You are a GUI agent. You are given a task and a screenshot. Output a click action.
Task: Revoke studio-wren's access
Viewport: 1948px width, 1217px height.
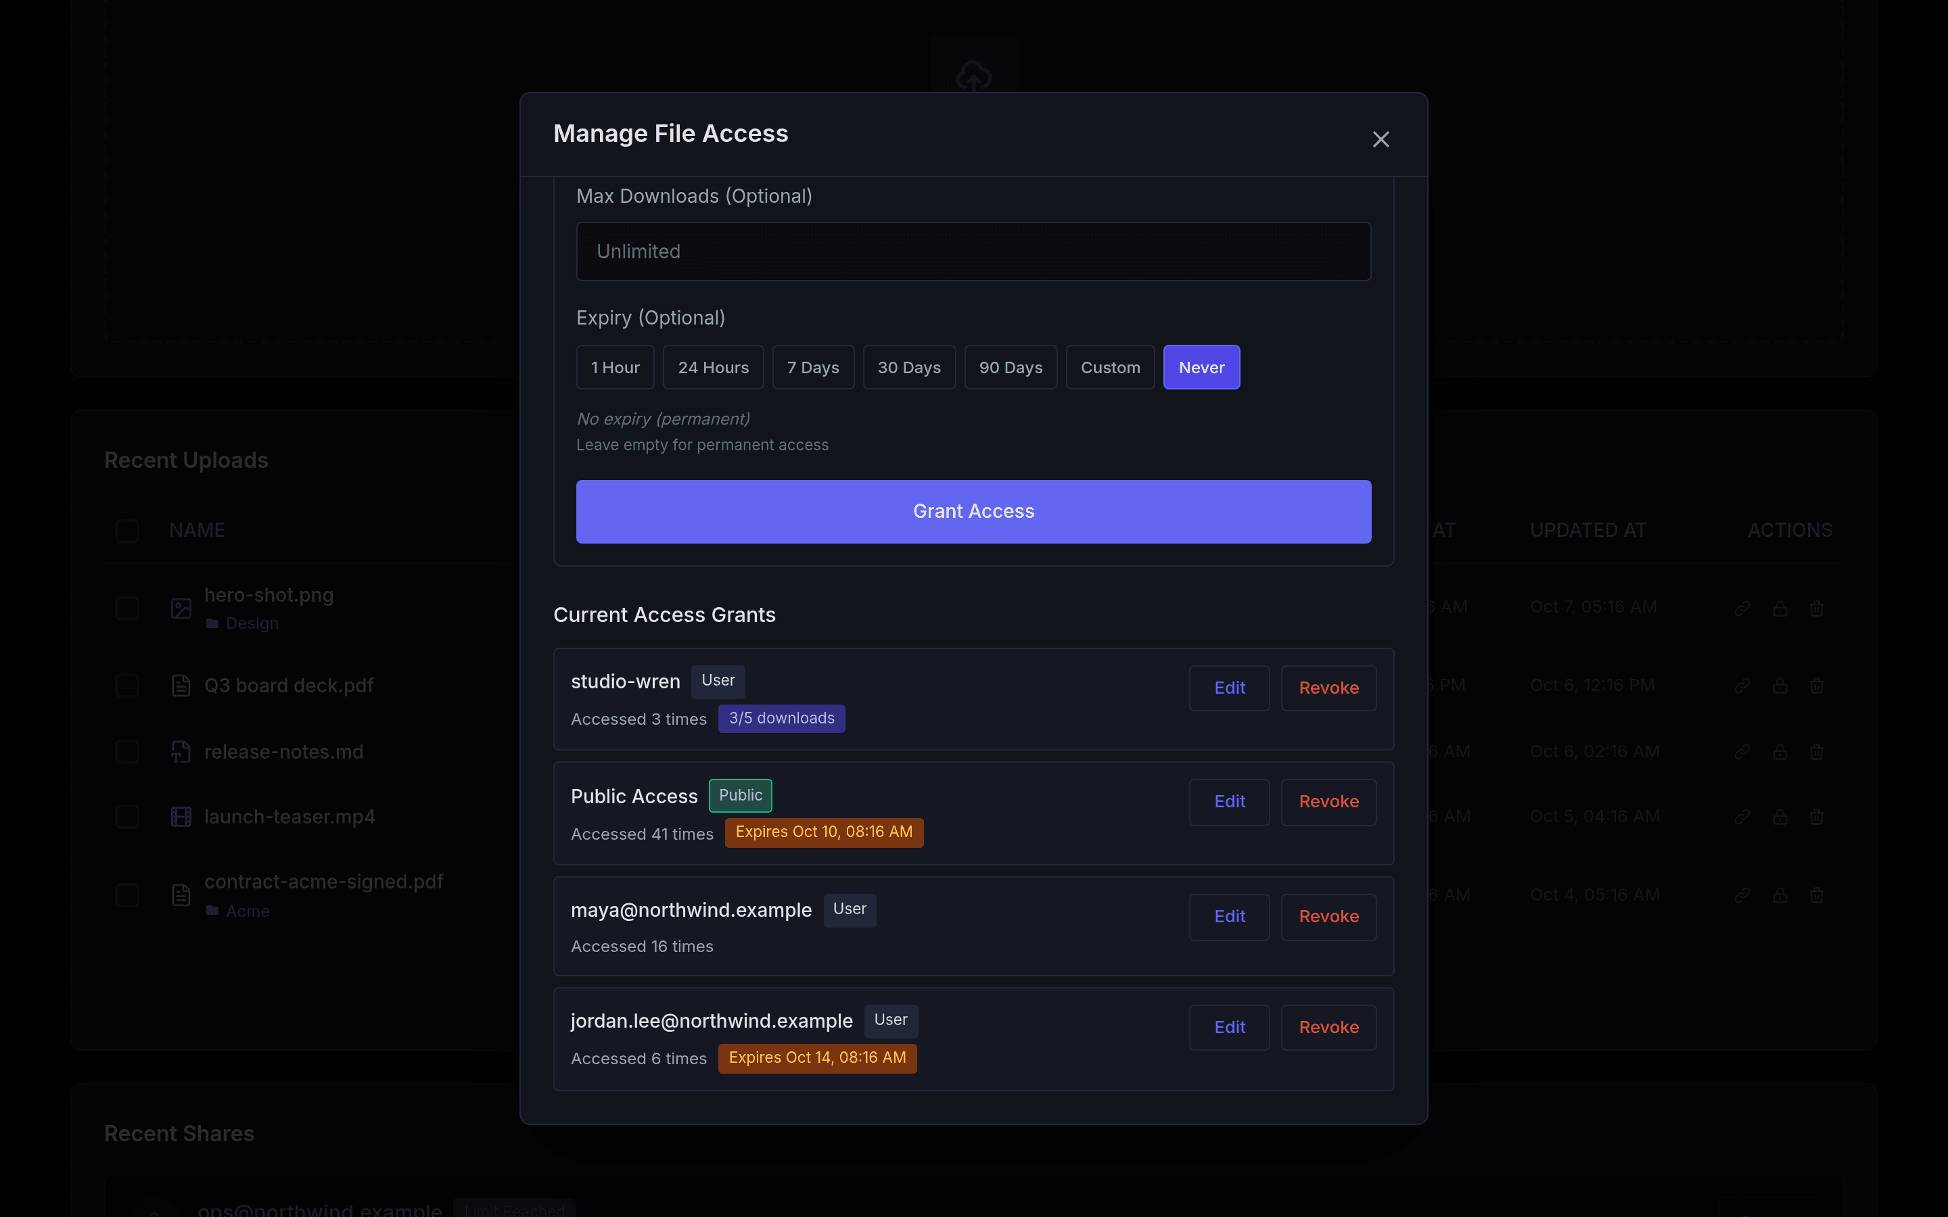pos(1328,688)
